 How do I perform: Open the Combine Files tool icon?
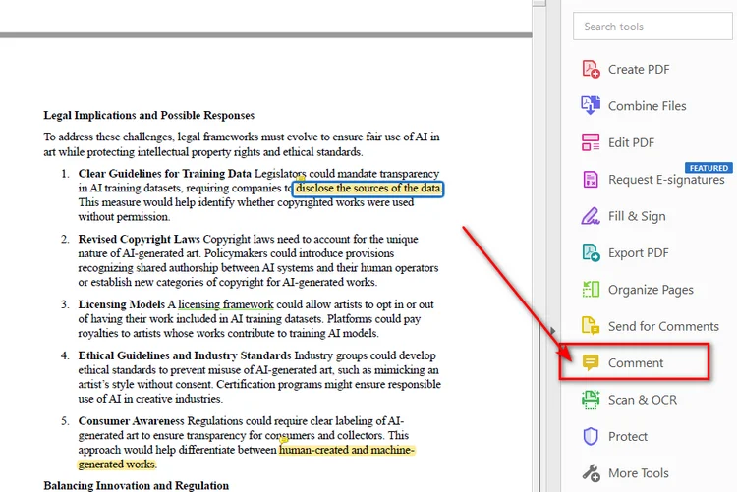pos(591,105)
